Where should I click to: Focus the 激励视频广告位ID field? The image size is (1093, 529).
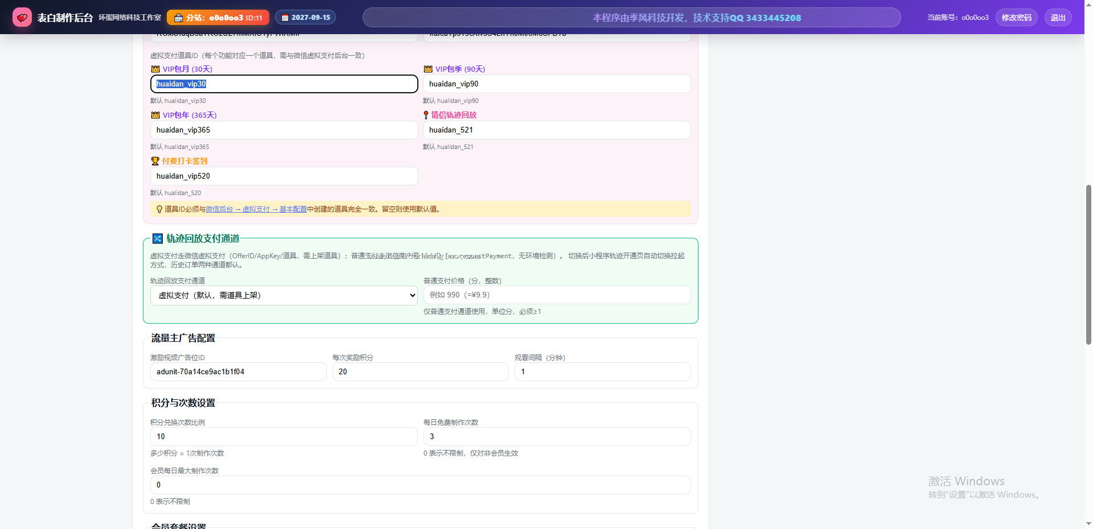[238, 371]
